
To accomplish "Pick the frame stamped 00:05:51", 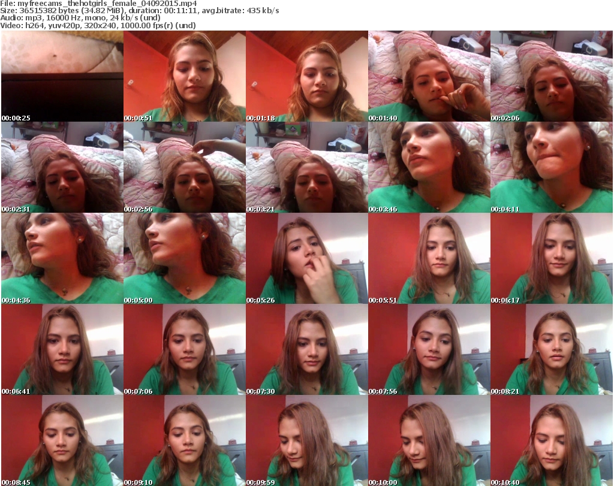I will pyautogui.click(x=429, y=259).
